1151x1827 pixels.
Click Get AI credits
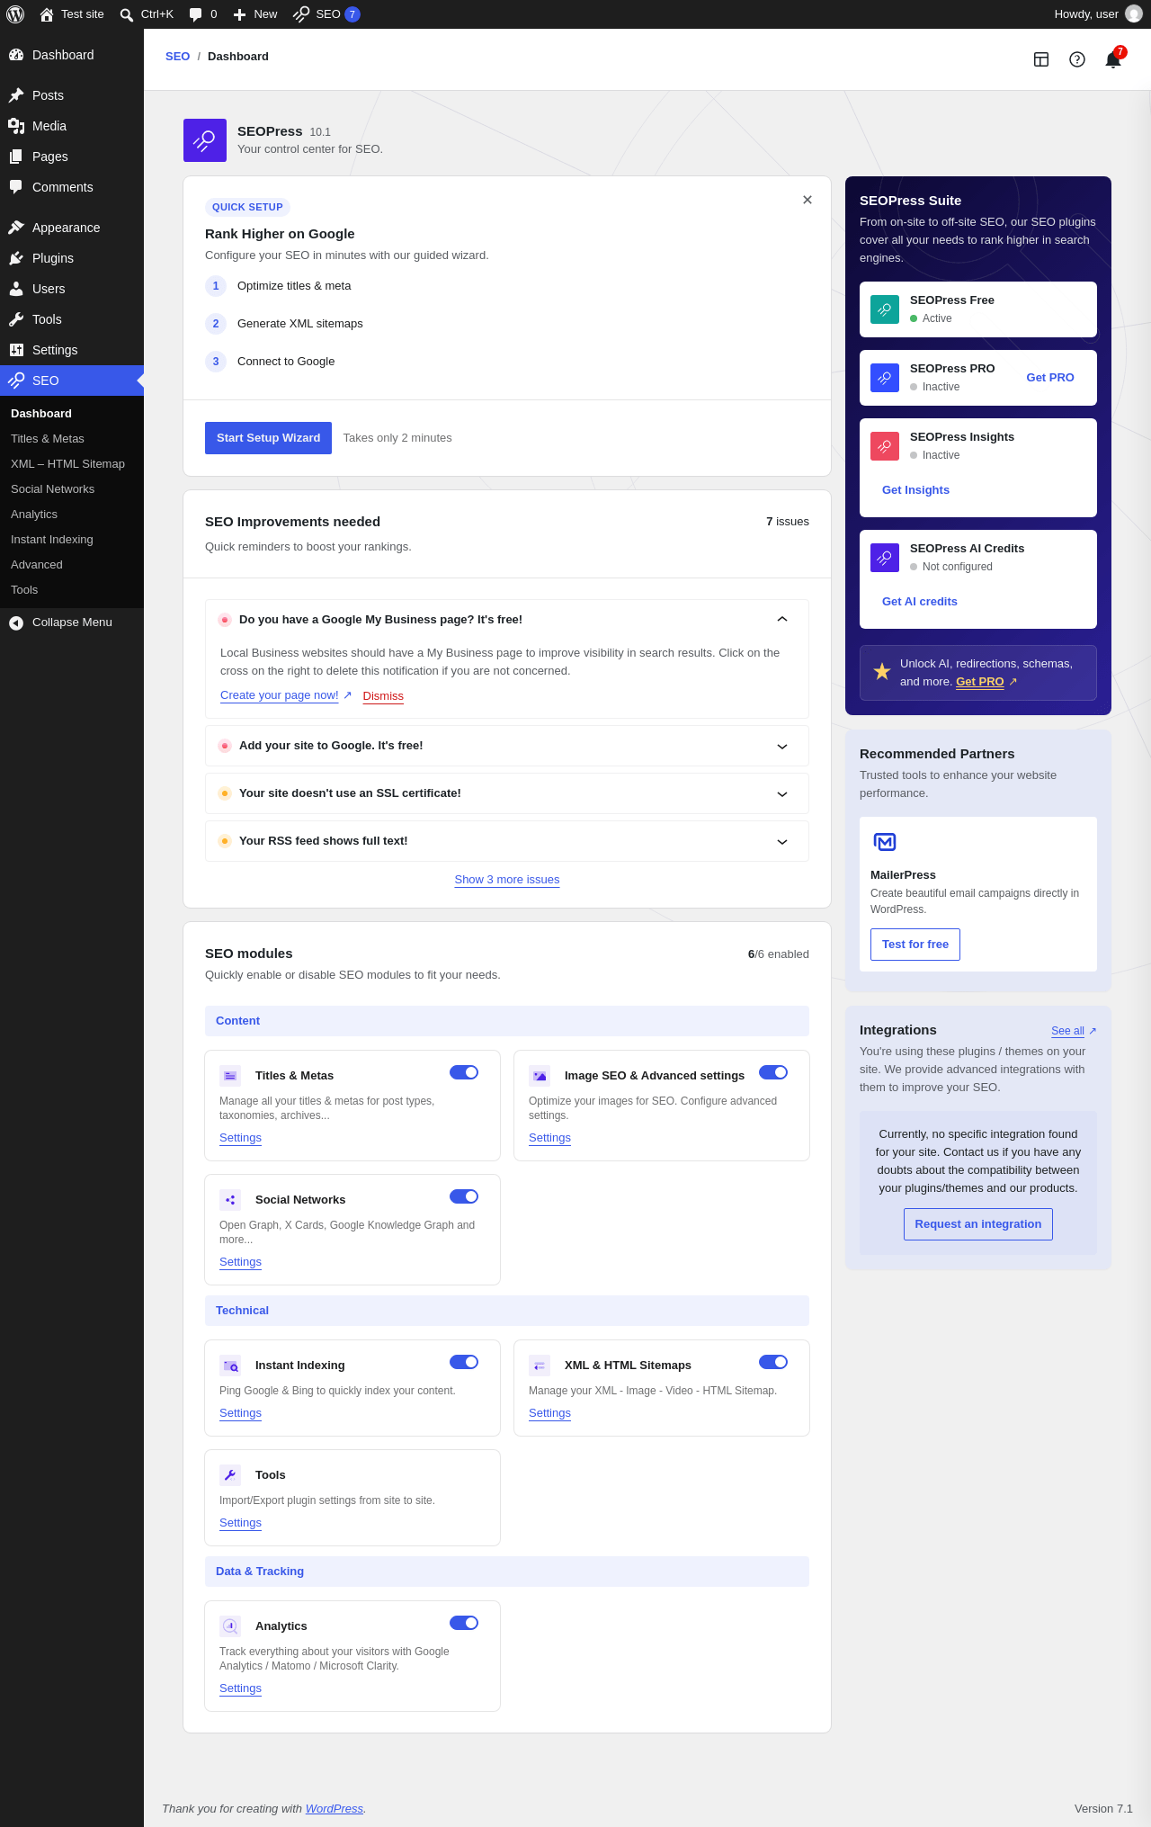point(920,602)
